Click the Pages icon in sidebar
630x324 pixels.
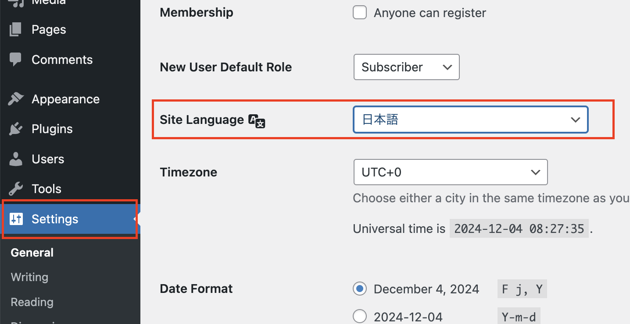pyautogui.click(x=15, y=30)
